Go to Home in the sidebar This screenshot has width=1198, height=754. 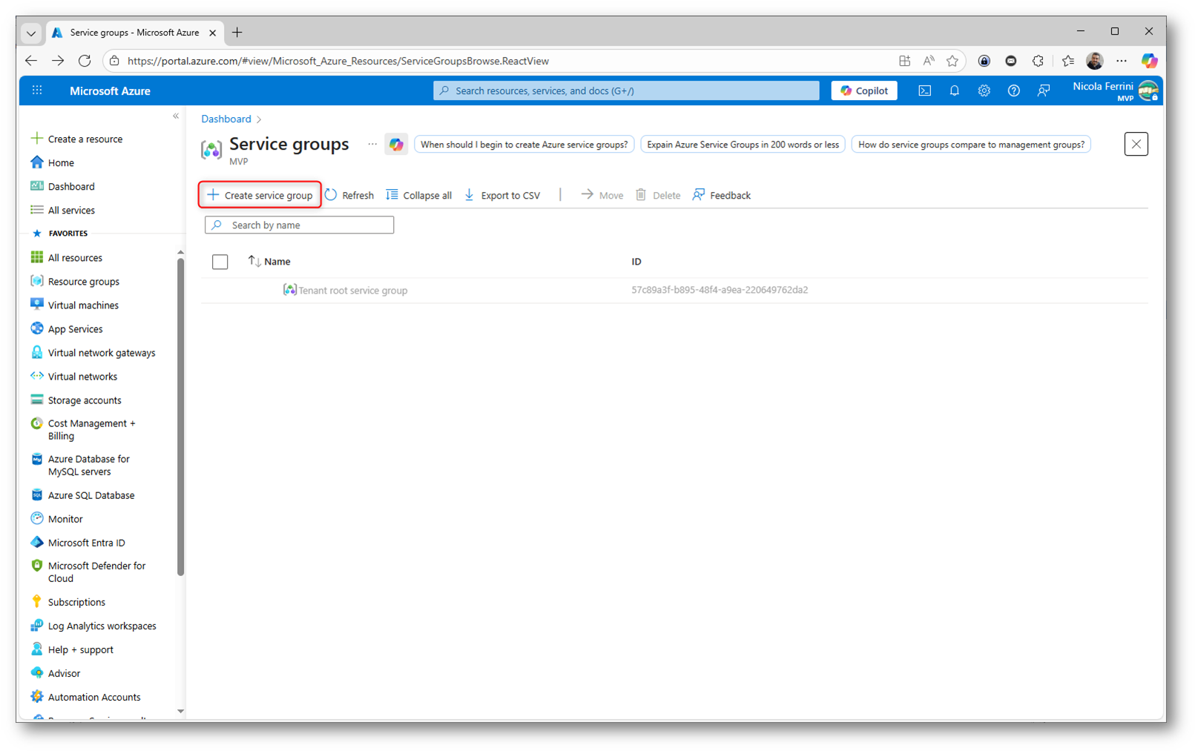pyautogui.click(x=61, y=162)
